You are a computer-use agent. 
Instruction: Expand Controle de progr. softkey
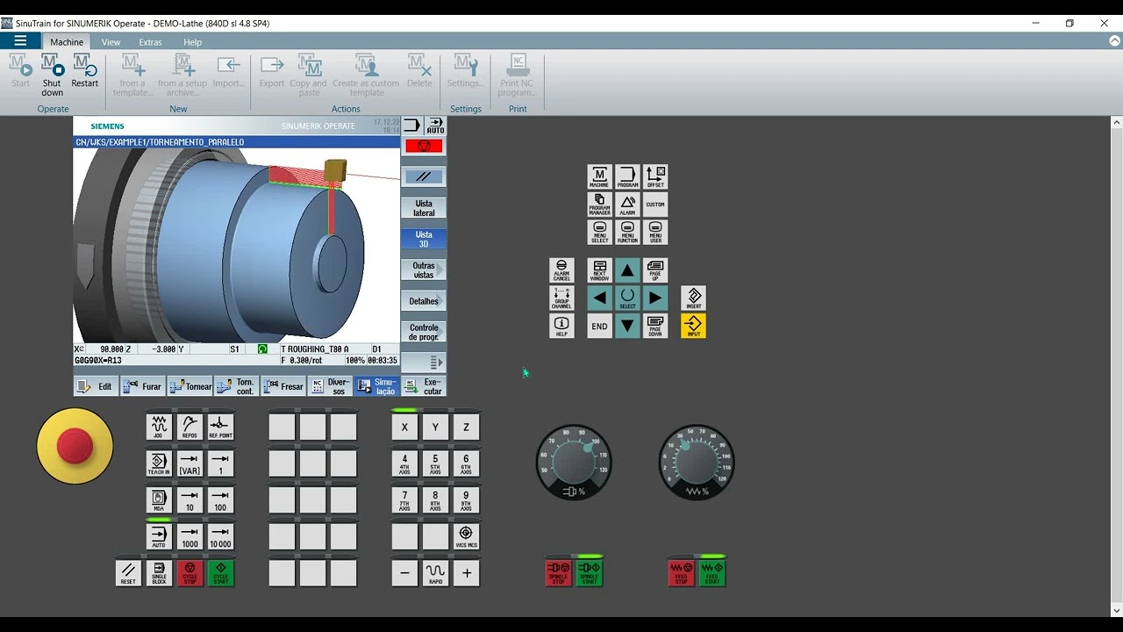coord(424,332)
